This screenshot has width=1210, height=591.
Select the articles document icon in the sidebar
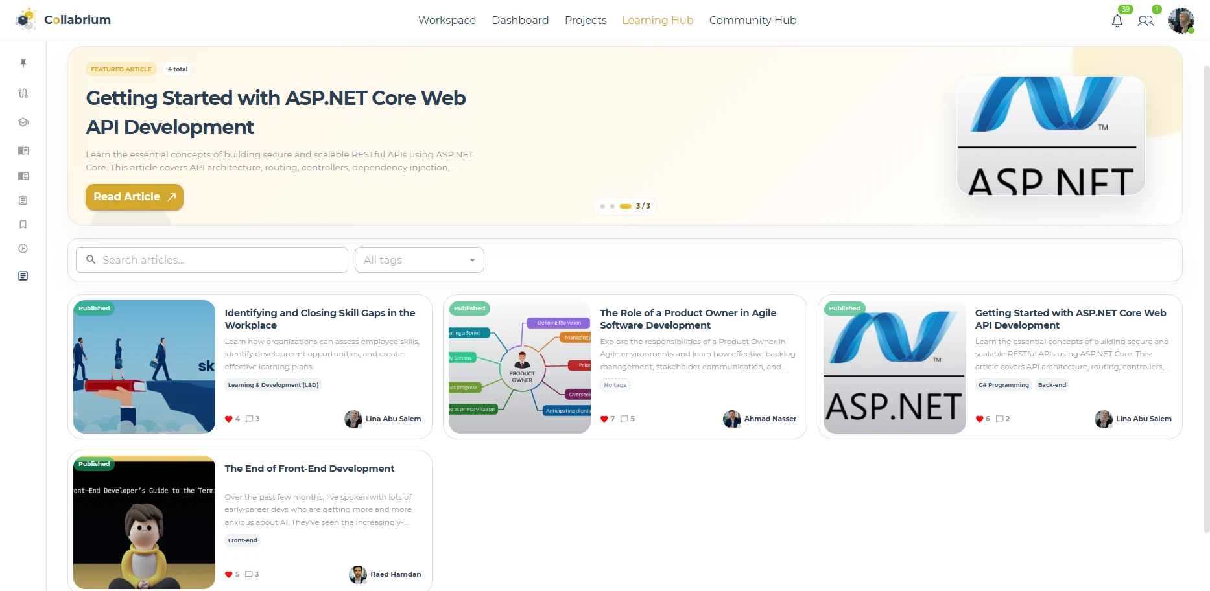[x=23, y=276]
